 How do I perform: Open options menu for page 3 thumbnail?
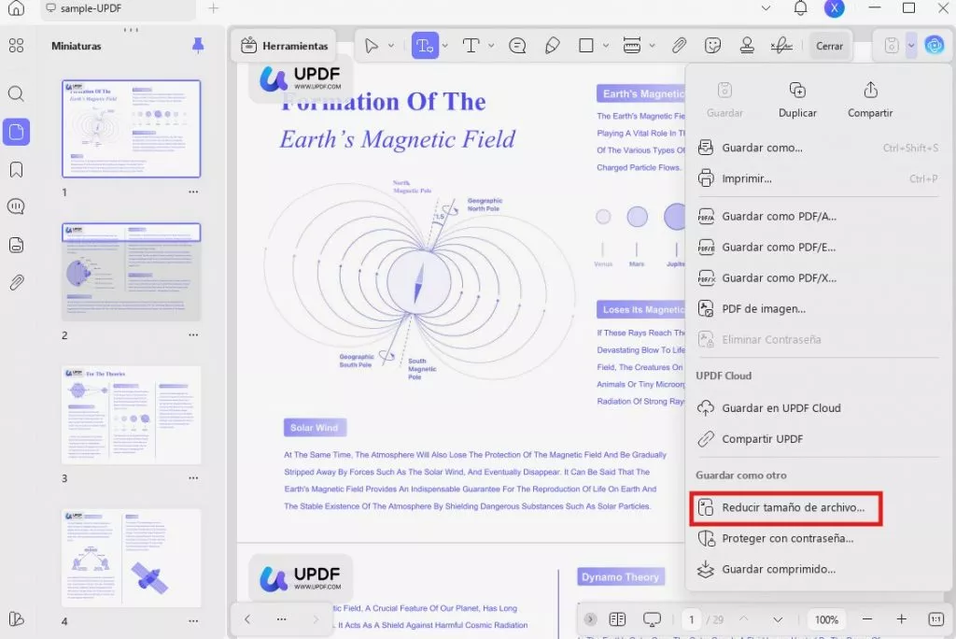(193, 478)
